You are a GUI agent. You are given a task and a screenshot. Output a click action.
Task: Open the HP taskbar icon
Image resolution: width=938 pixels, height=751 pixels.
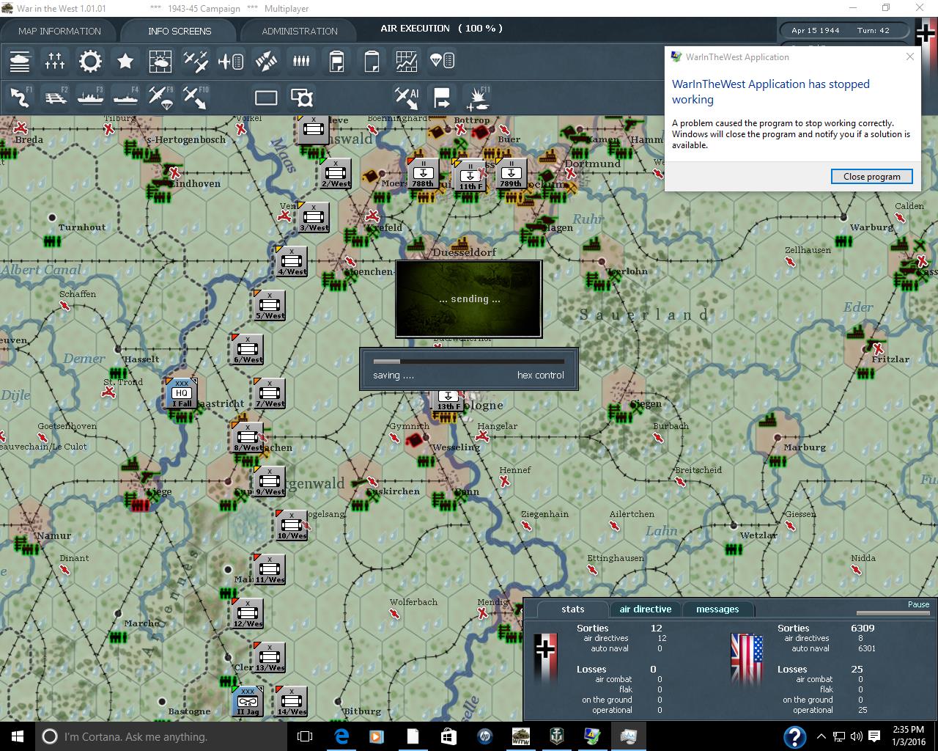click(485, 736)
